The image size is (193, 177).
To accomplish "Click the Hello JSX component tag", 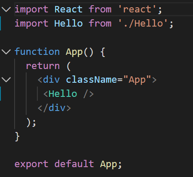I will click(63, 94).
